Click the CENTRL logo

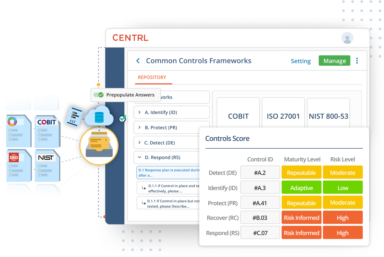[x=130, y=38]
